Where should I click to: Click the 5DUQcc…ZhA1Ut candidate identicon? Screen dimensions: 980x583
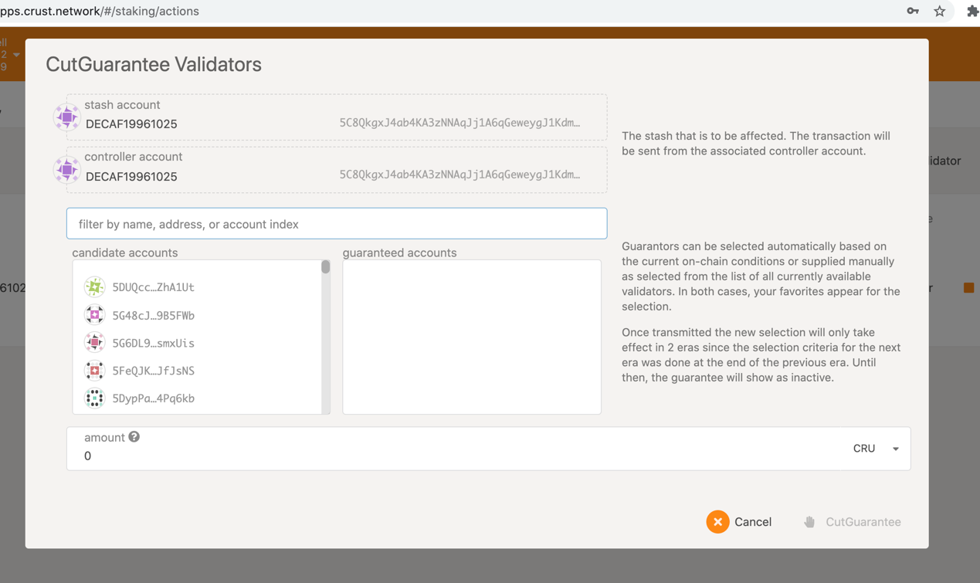click(94, 287)
